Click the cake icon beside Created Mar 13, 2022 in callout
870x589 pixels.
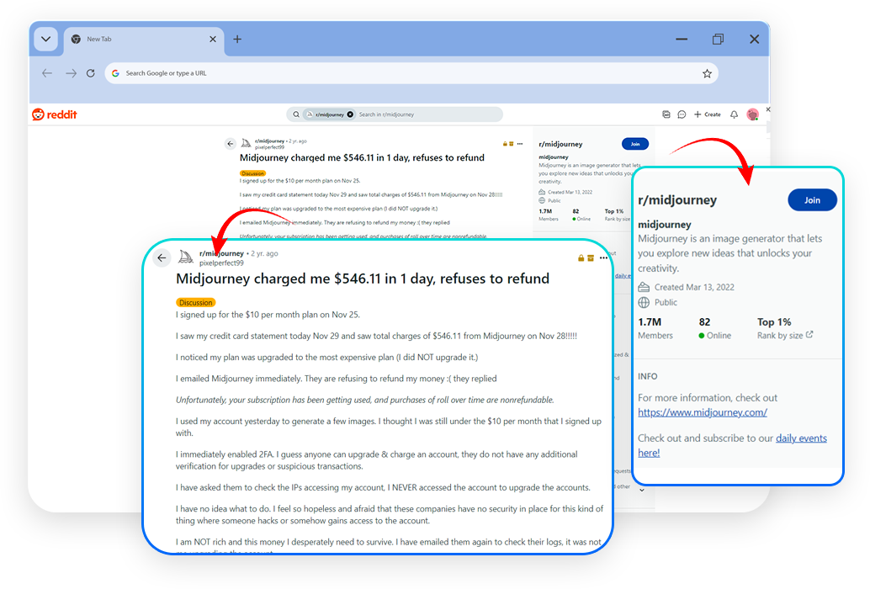(644, 287)
